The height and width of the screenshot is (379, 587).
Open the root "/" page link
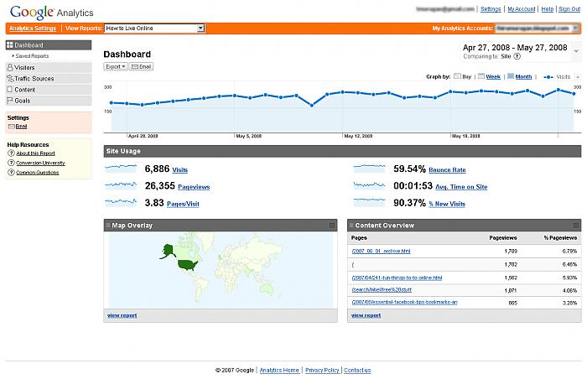pos(353,264)
